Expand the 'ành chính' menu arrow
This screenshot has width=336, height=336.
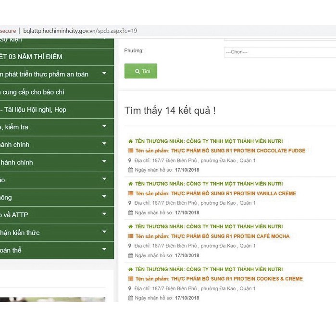click(x=104, y=144)
